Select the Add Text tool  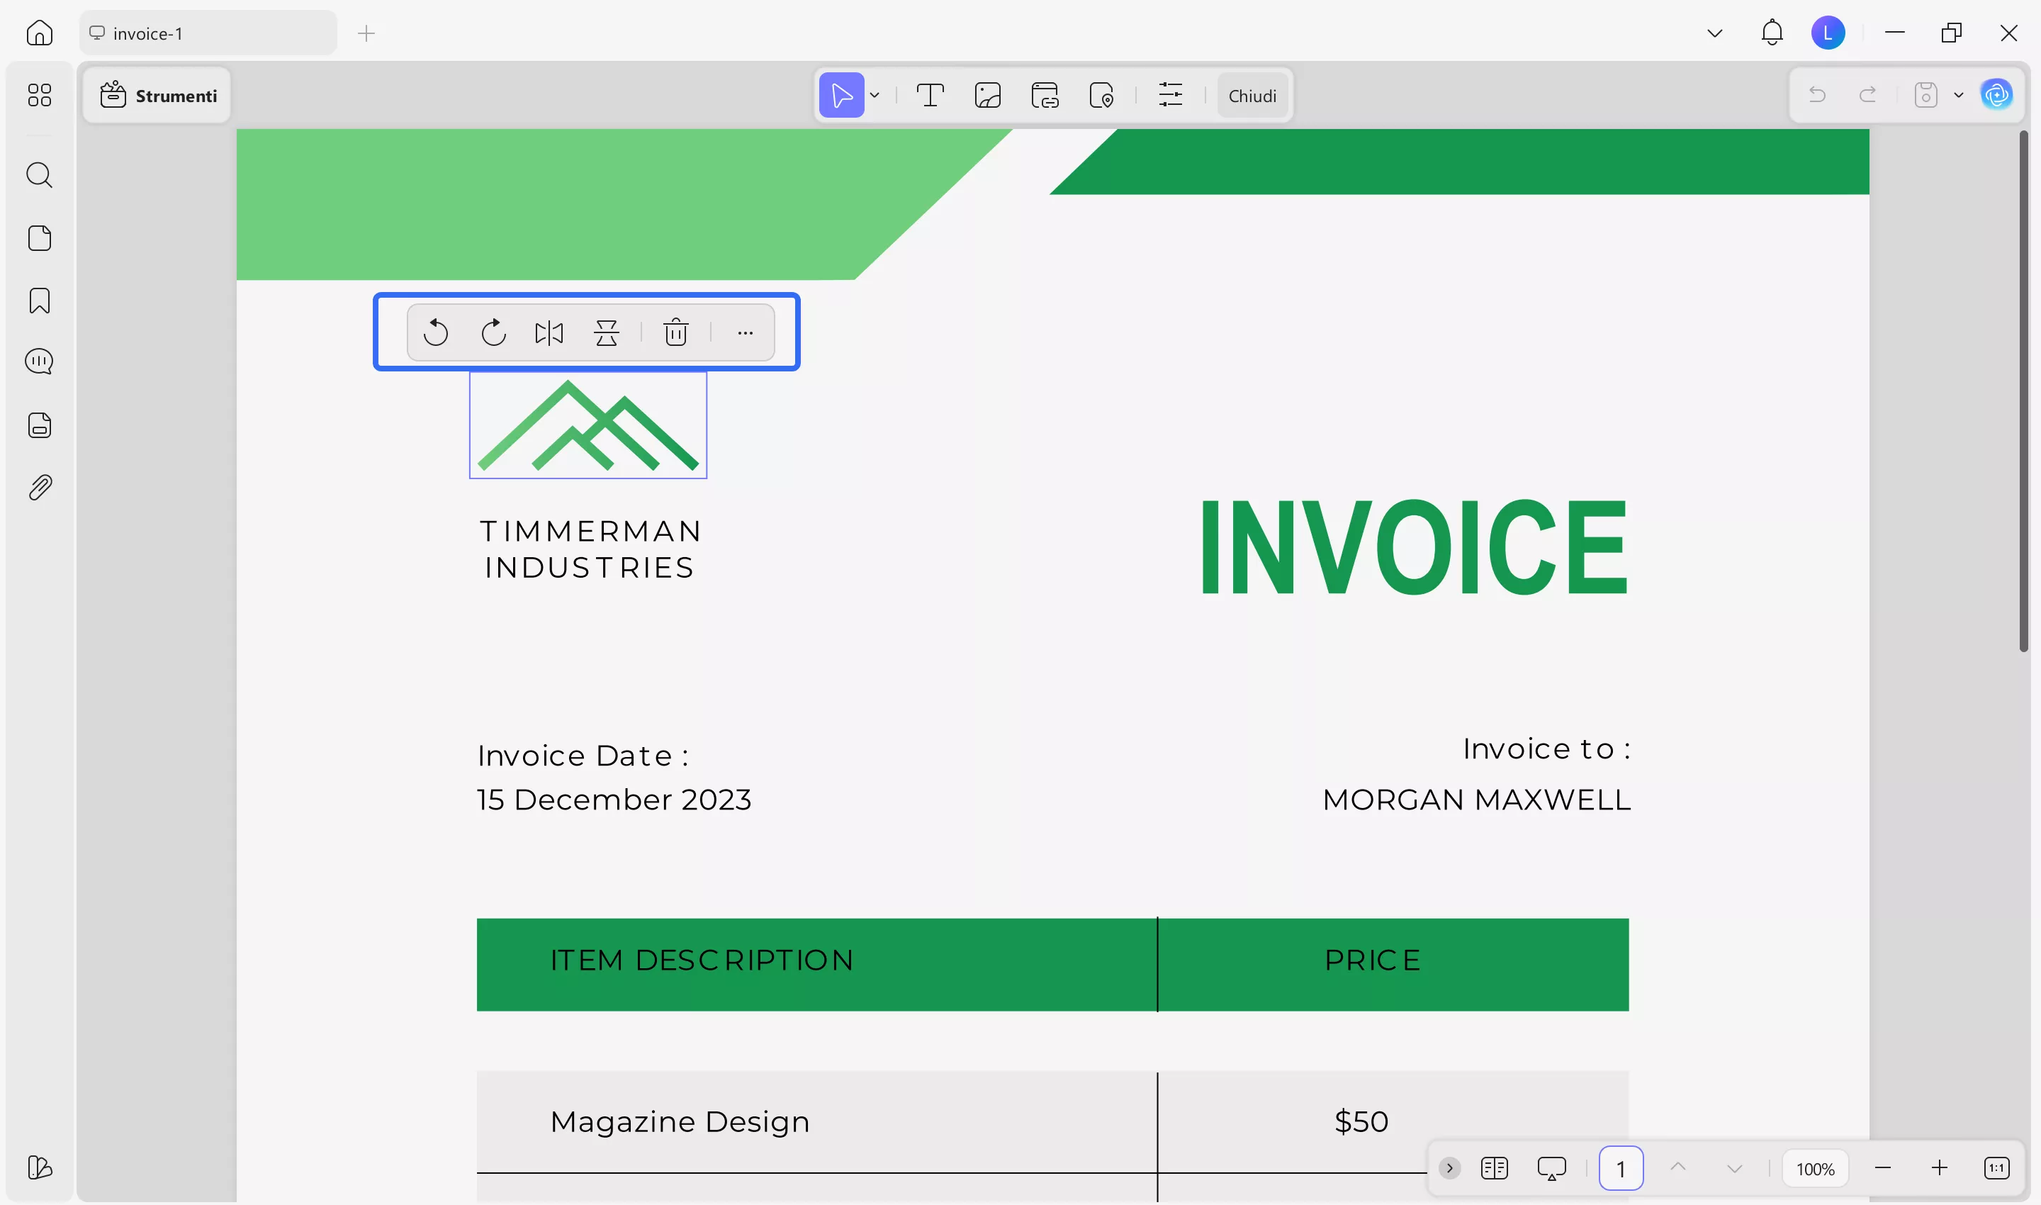[930, 96]
